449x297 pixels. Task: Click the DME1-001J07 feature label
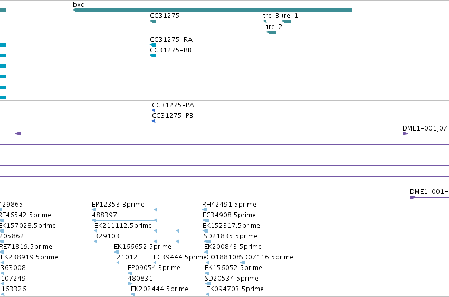[x=425, y=128]
